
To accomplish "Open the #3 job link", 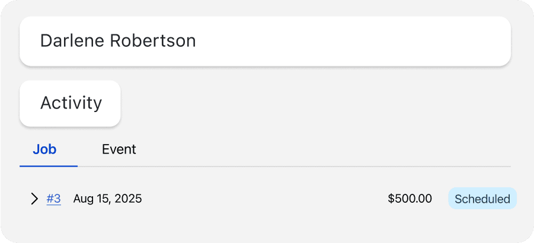I will click(53, 199).
